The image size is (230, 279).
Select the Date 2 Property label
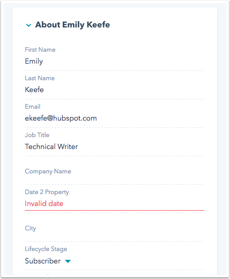point(47,192)
